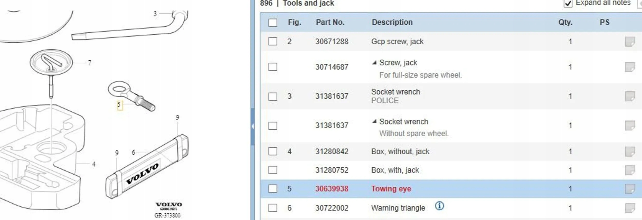Click the For full-size spare wheel note
This screenshot has height=220, width=642.
point(421,75)
